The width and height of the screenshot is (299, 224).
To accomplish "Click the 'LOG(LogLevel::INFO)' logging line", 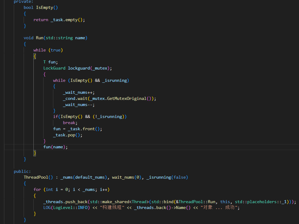I will 142,207.
